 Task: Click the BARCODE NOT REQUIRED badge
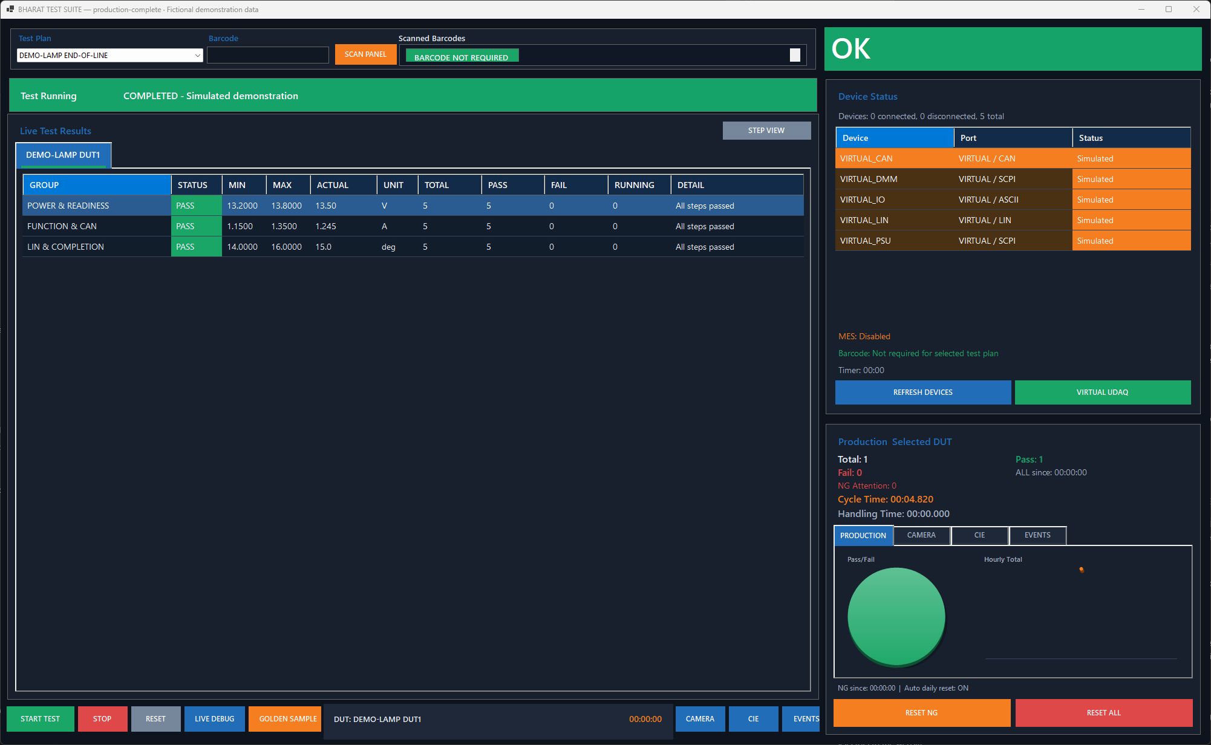462,57
